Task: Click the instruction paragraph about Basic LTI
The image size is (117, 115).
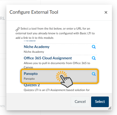Action: [55, 33]
